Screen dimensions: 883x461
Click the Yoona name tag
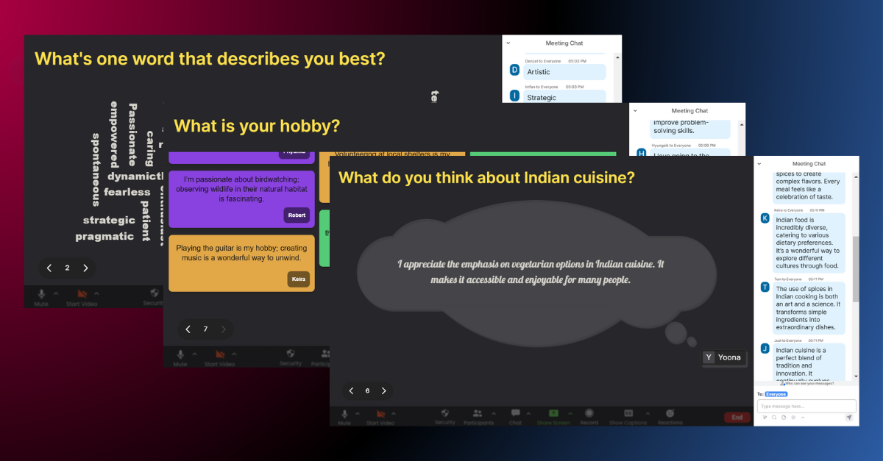pyautogui.click(x=724, y=357)
